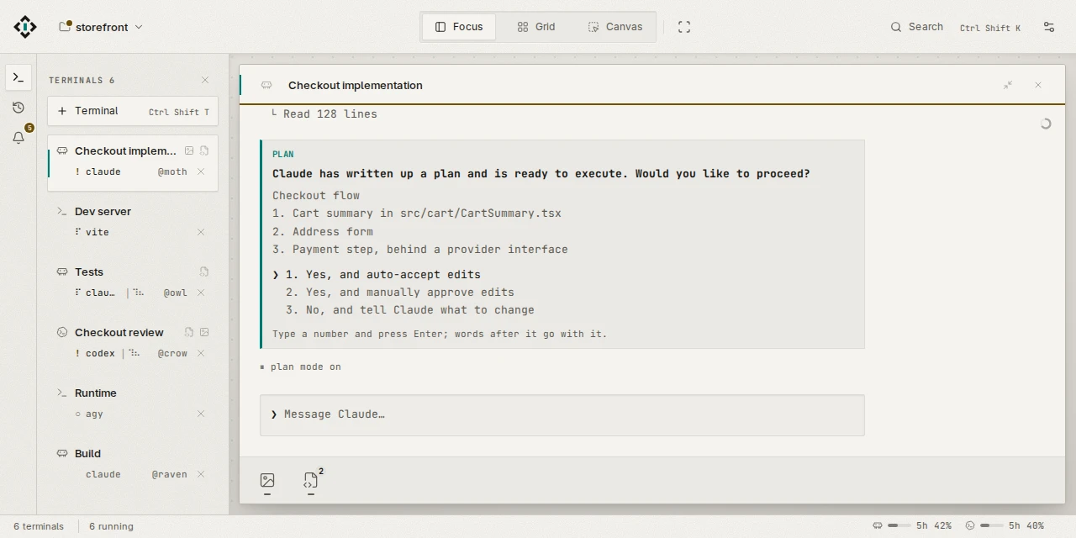Create a new Terminal
1076x538 pixels.
pos(133,111)
